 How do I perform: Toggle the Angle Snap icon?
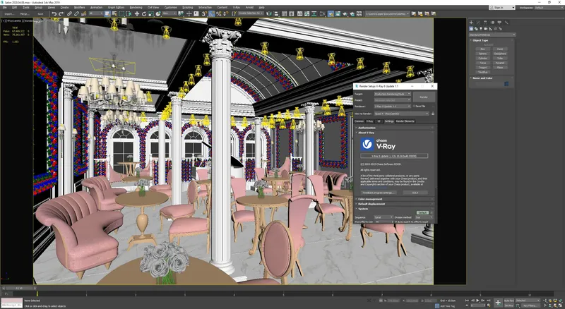211,14
